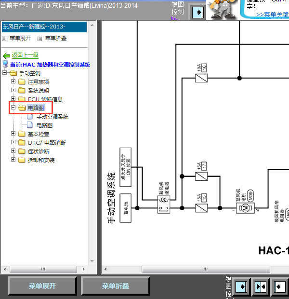Click the 基本检查 folder icon
289x299 pixels.
pos(22,134)
